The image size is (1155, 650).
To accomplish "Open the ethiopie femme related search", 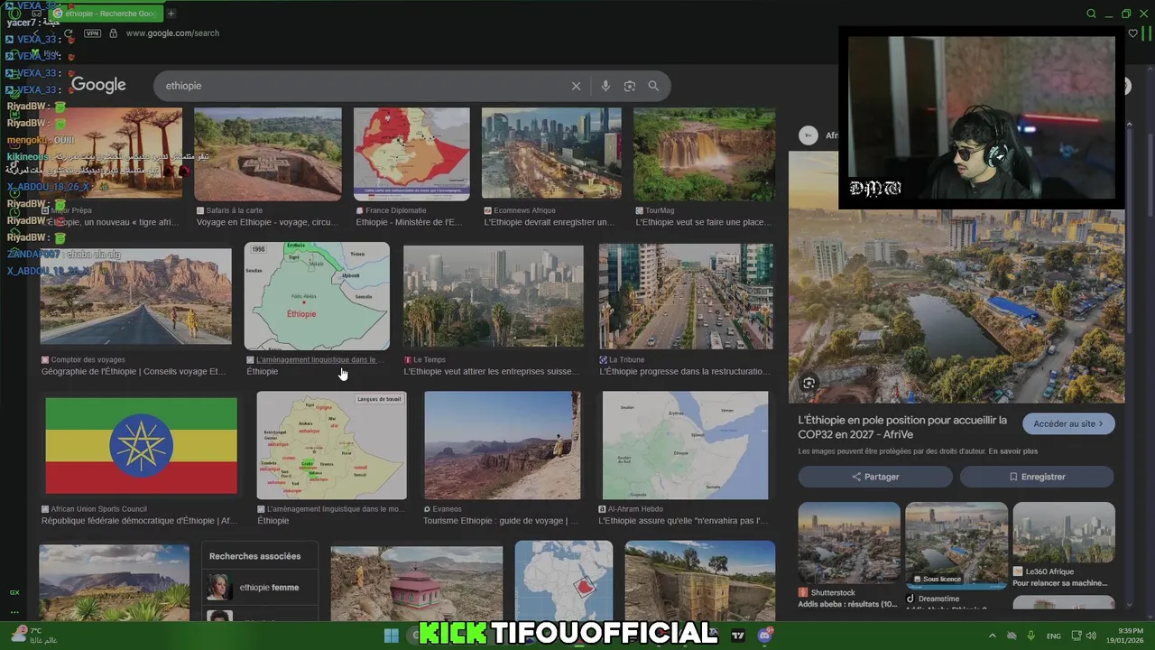I will pyautogui.click(x=260, y=588).
